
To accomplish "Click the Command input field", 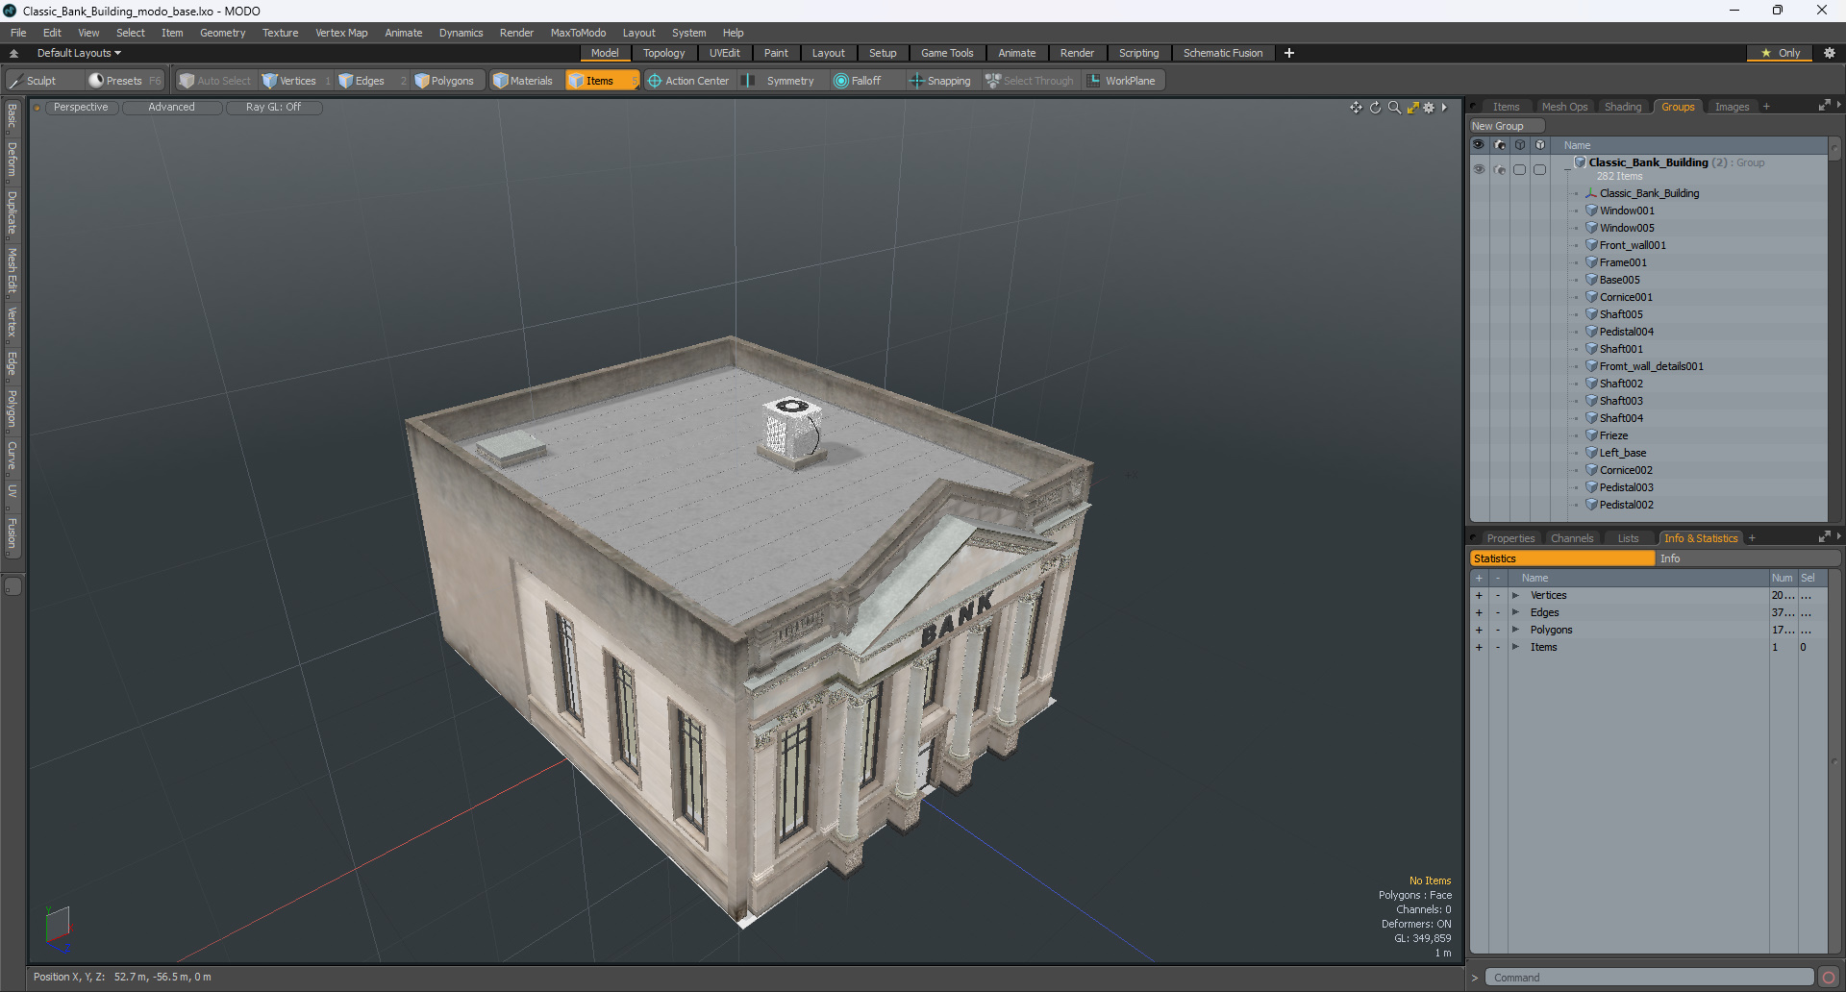I will coord(1649,978).
